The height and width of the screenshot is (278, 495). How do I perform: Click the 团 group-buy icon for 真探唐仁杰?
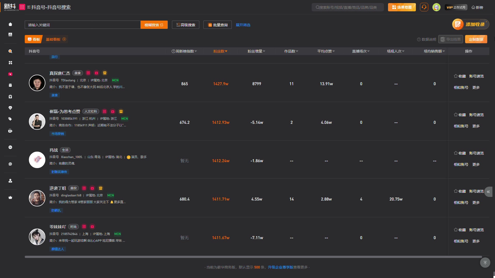pos(88,73)
